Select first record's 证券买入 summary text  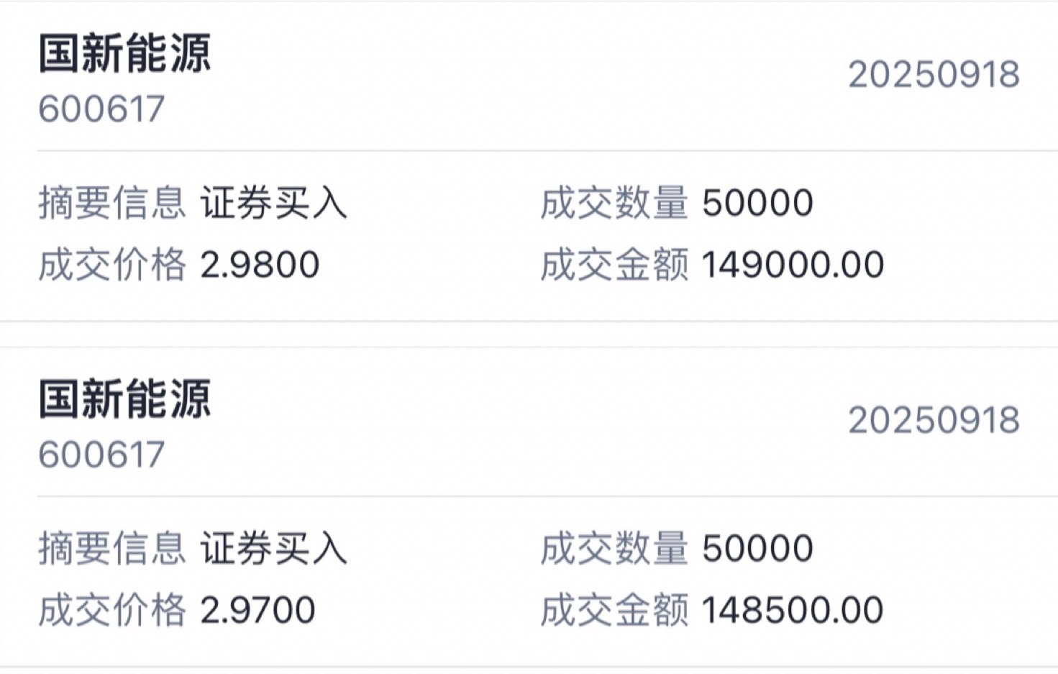(x=274, y=203)
